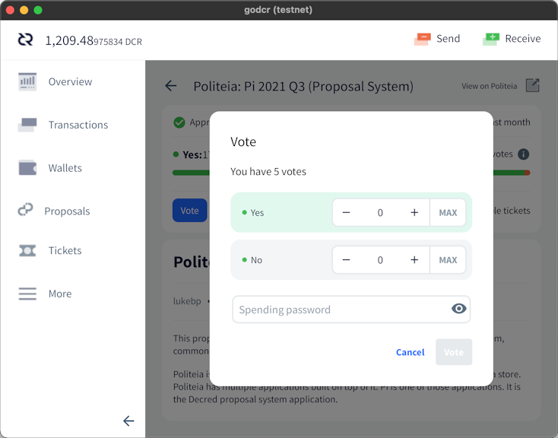Increase No vote count
Image resolution: width=558 pixels, height=438 pixels.
click(414, 260)
